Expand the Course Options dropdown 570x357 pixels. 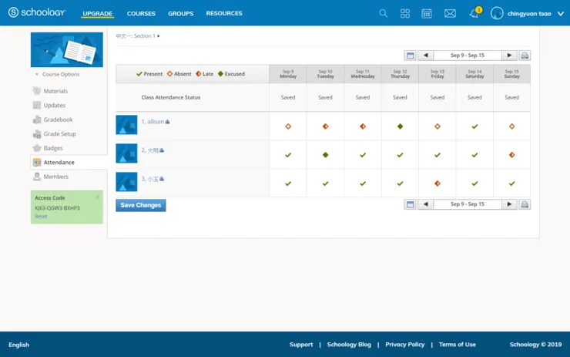click(x=57, y=75)
